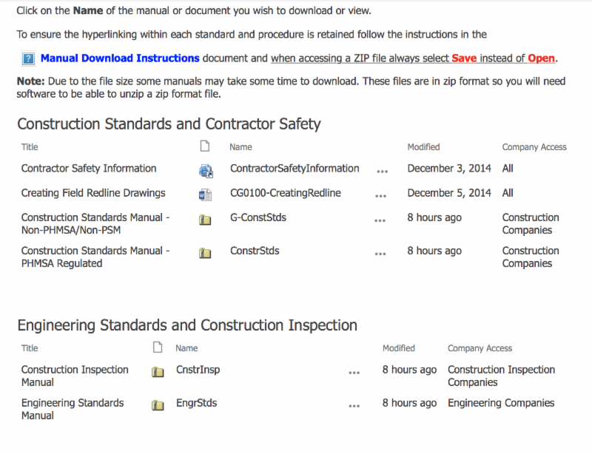
Task: Click the document type icon in the Engineering table header
Action: [x=158, y=348]
